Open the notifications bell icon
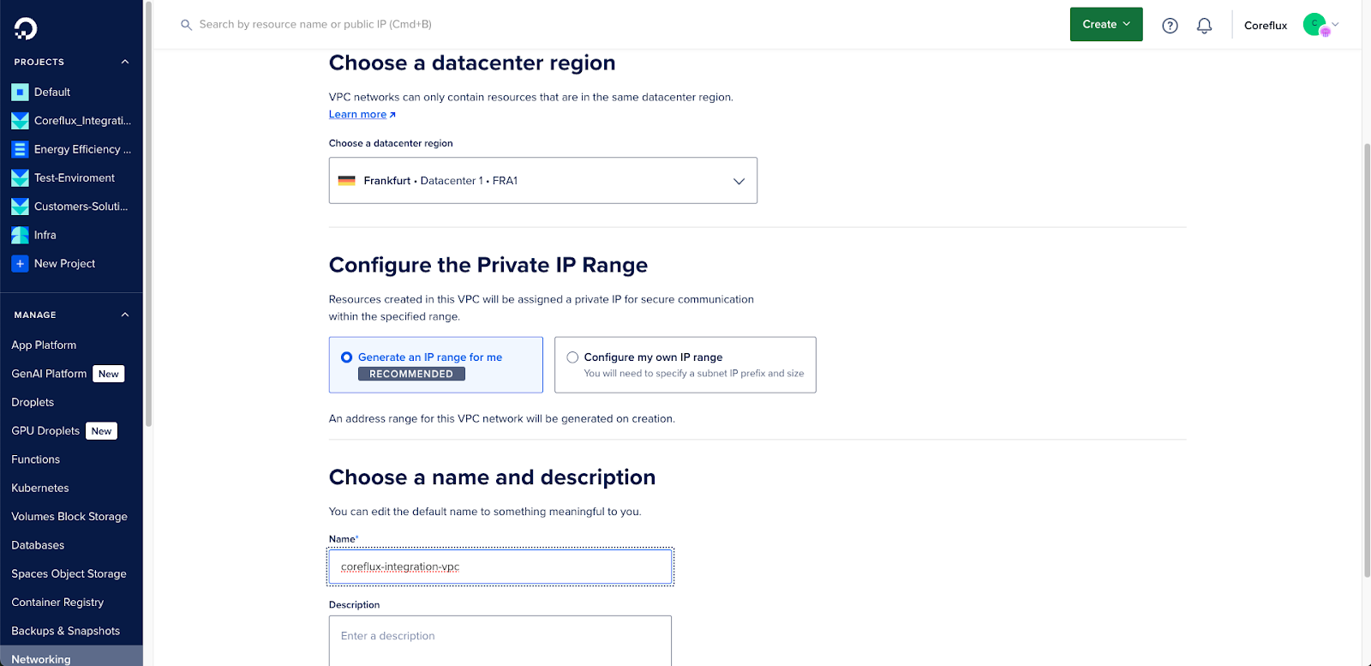Image resolution: width=1371 pixels, height=666 pixels. (x=1204, y=25)
